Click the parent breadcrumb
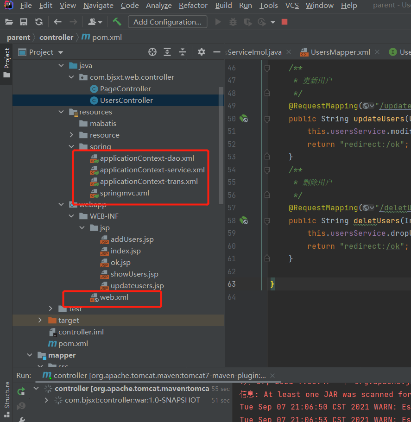 pos(19,37)
